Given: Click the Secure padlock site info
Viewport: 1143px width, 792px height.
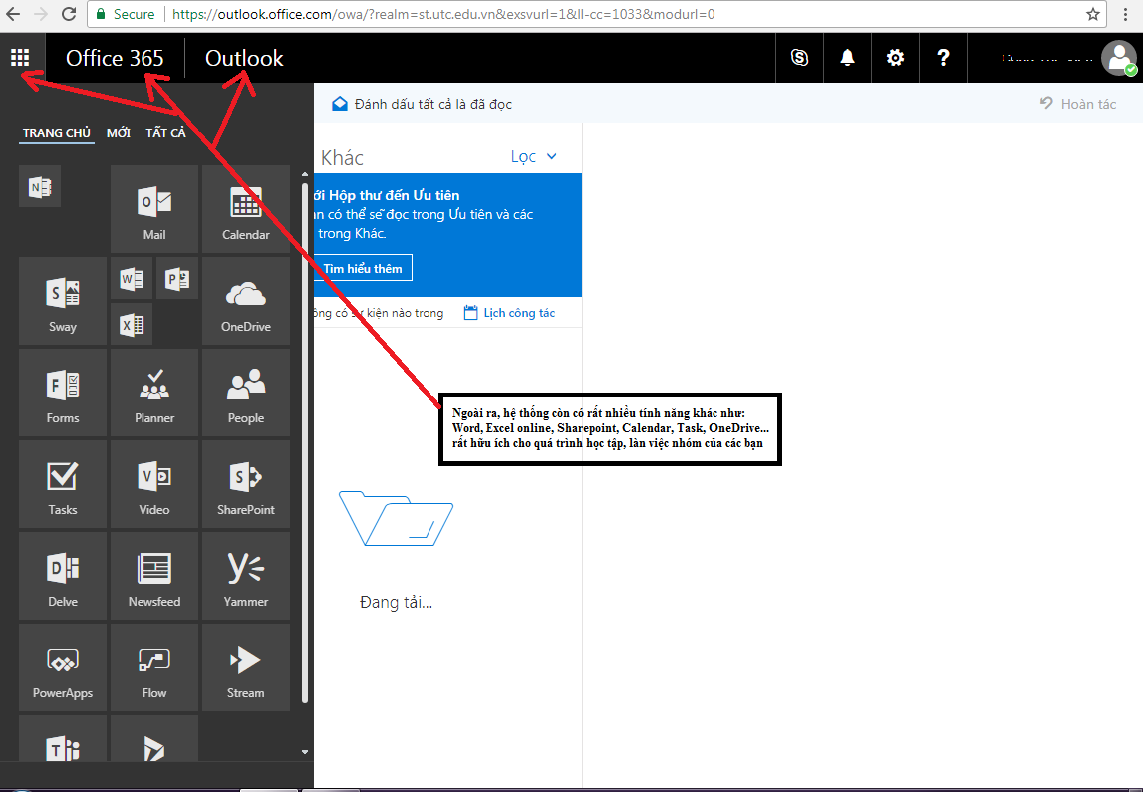Looking at the screenshot, I should tap(124, 14).
